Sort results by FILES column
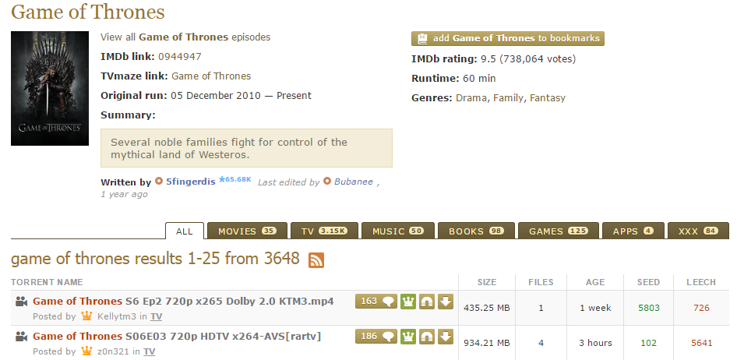Image resolution: width=737 pixels, height=360 pixels. click(541, 282)
